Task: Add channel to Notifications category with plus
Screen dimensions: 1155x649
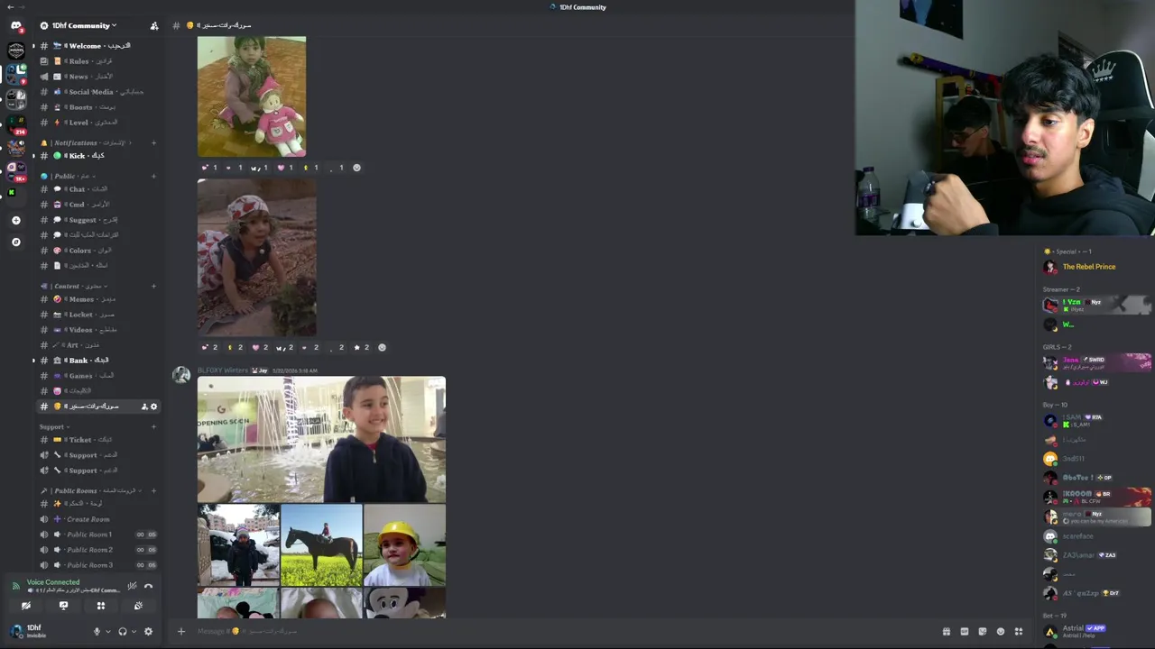Action: tap(153, 142)
